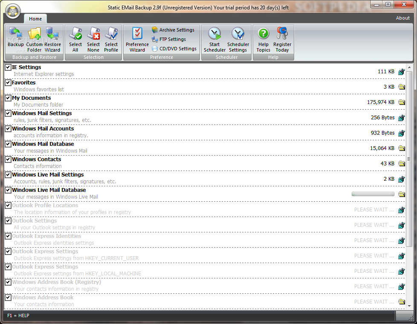
Task: Launch the Backup tool icon
Action: tap(15, 37)
